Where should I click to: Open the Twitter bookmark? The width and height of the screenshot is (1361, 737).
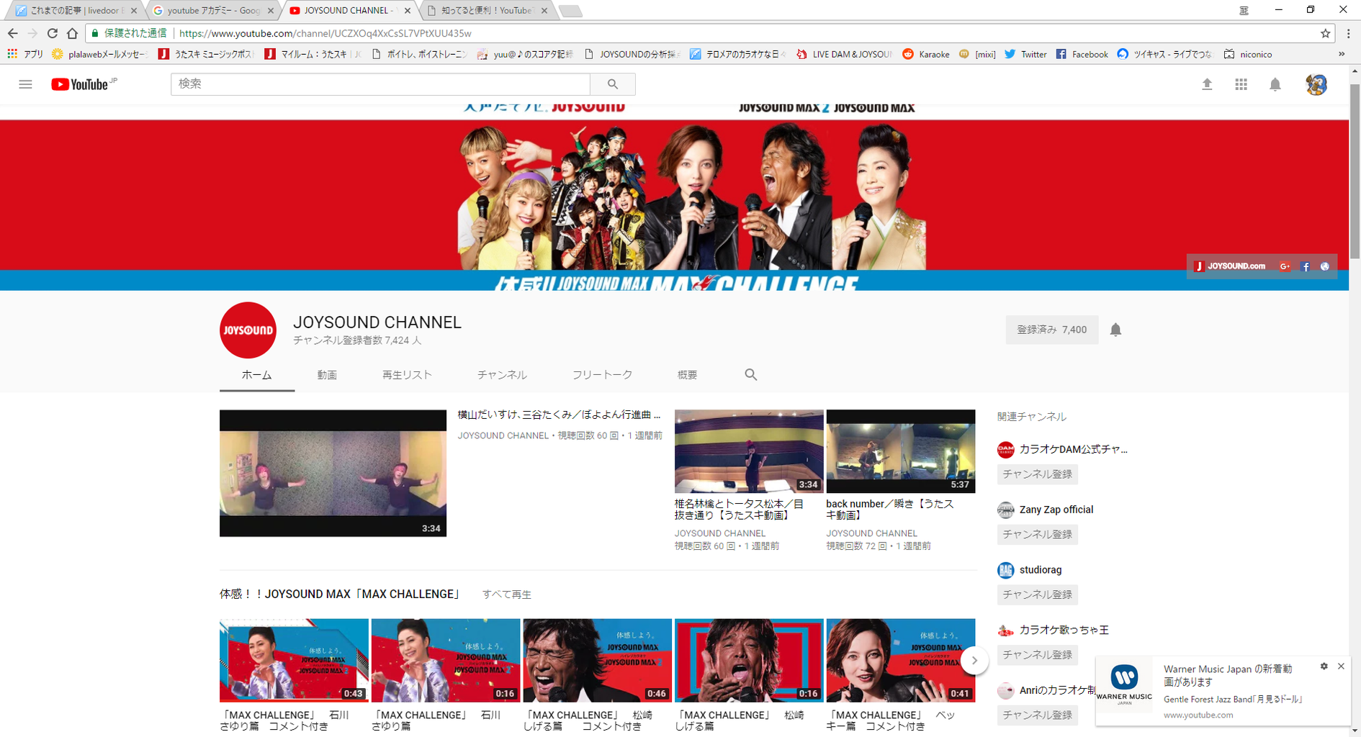point(1025,54)
